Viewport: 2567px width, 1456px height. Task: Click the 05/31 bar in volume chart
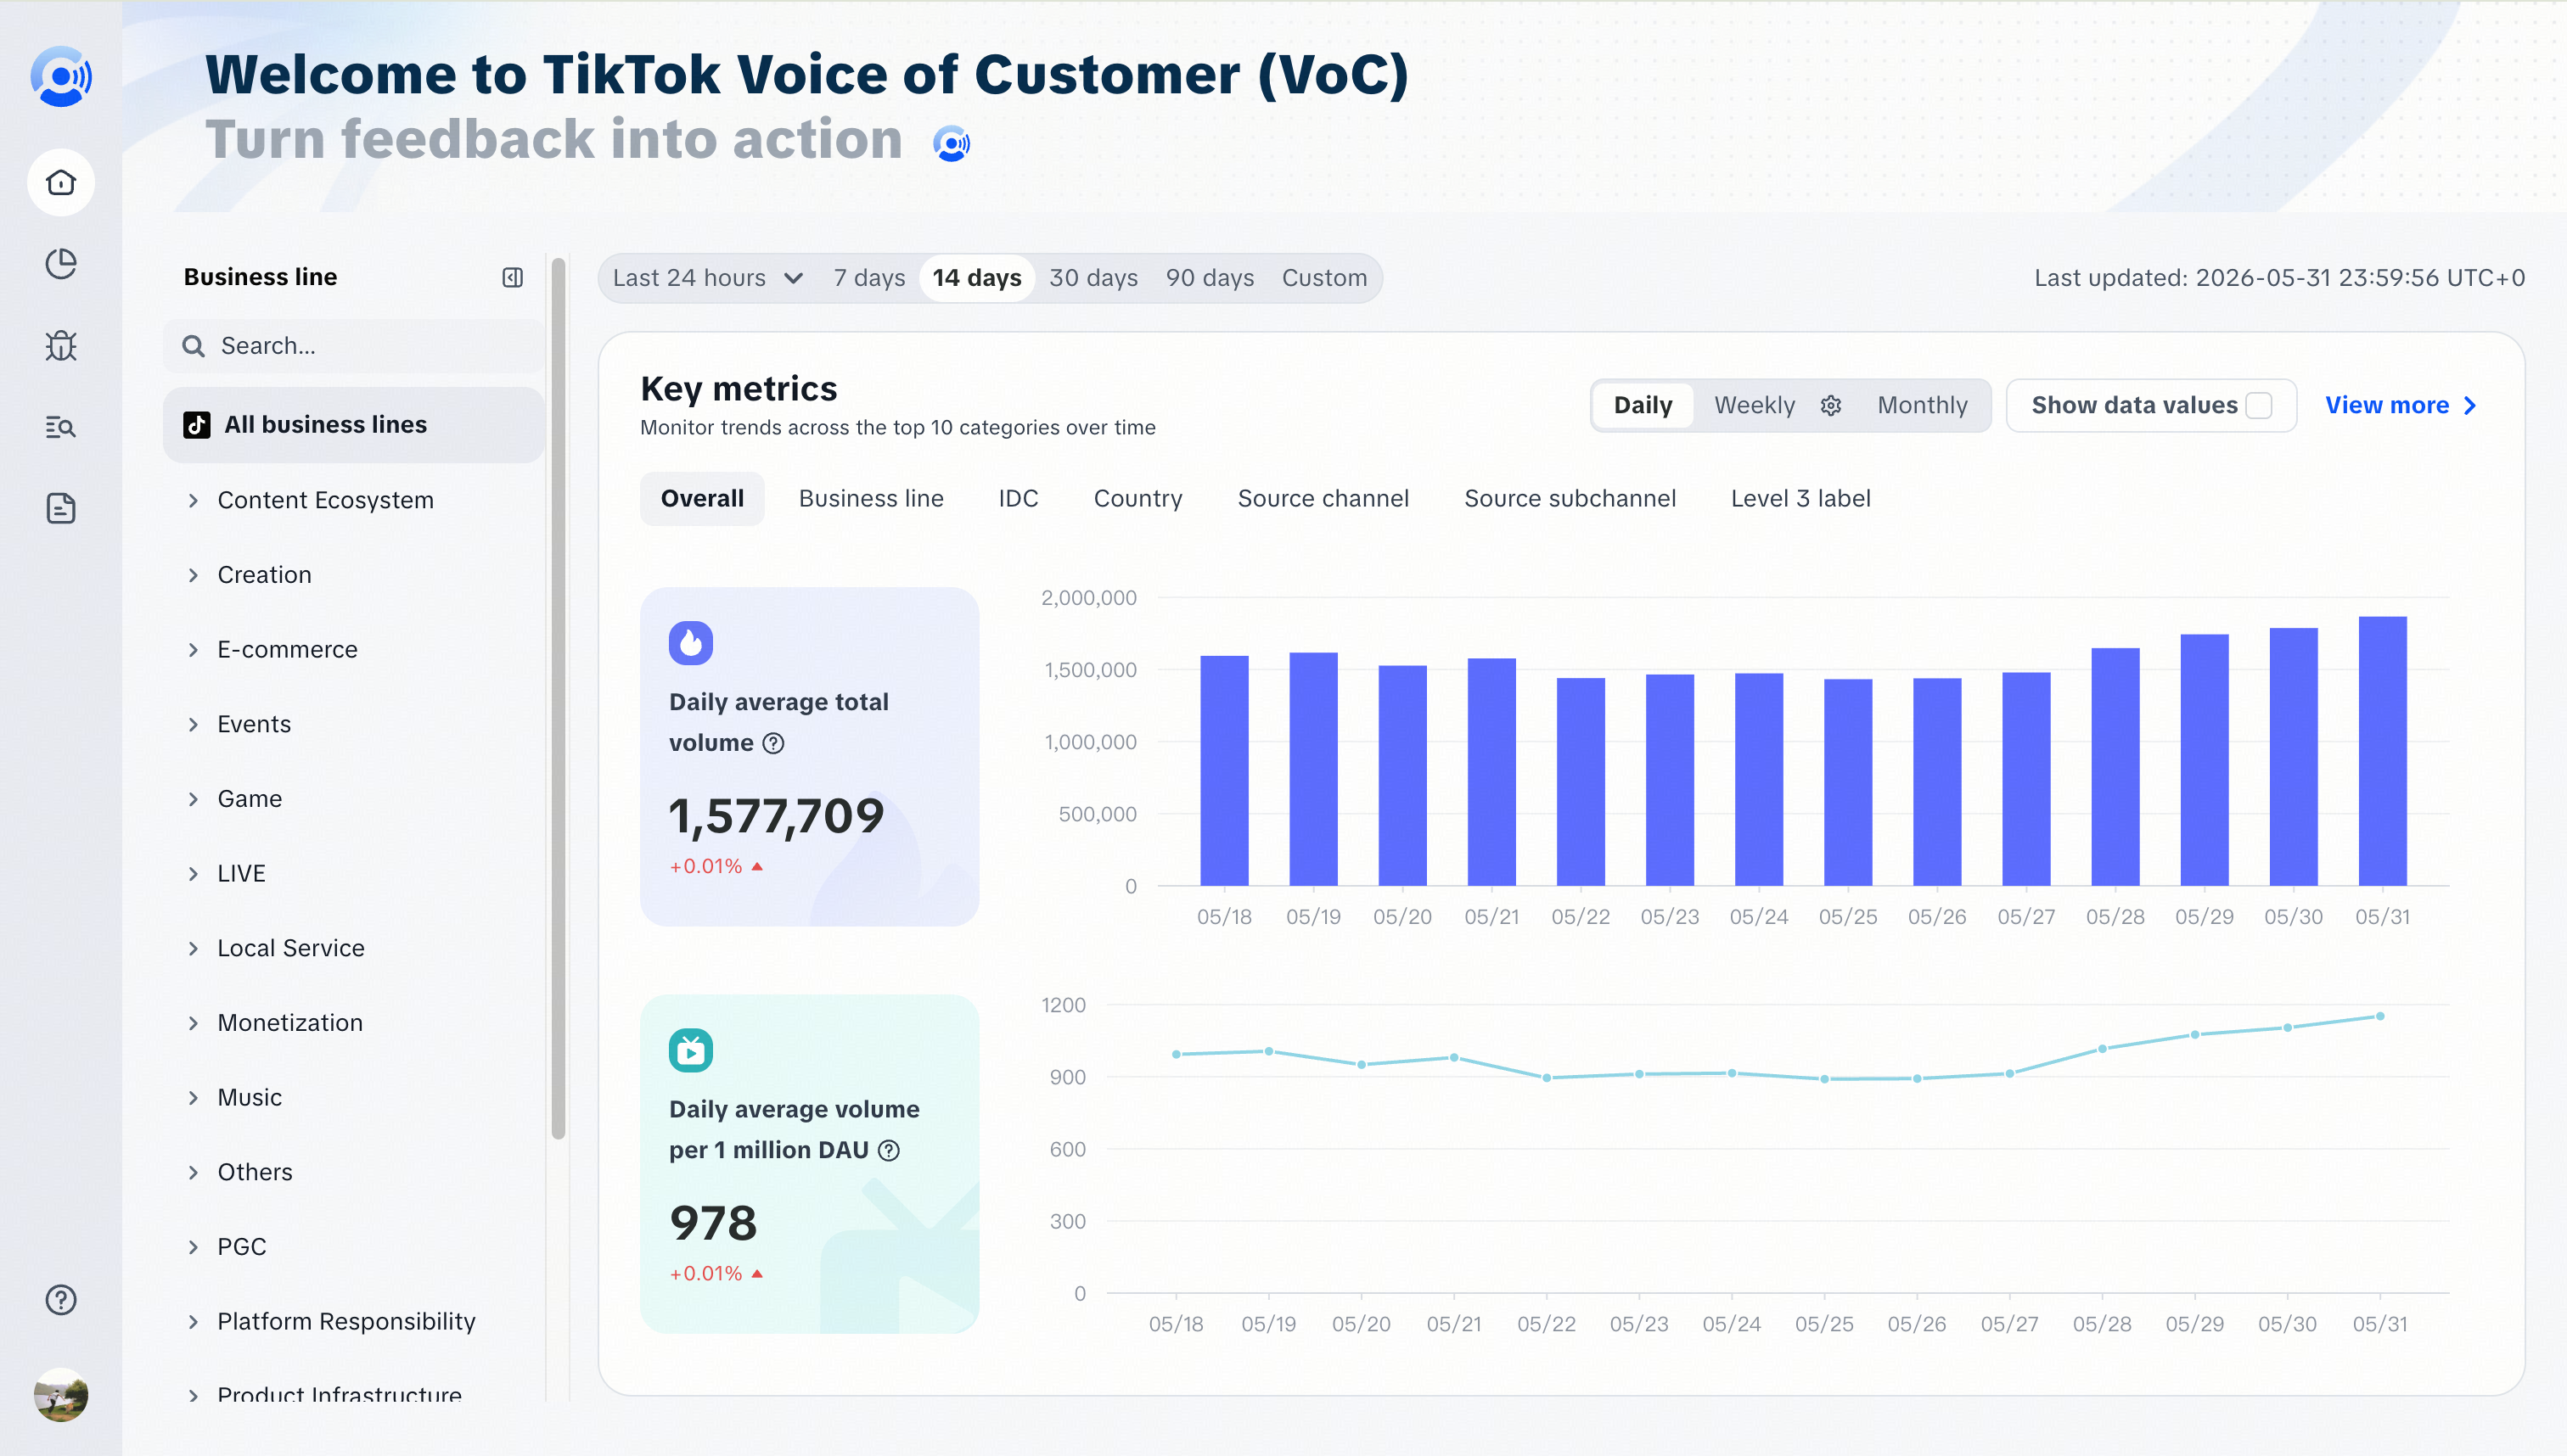point(2382,751)
